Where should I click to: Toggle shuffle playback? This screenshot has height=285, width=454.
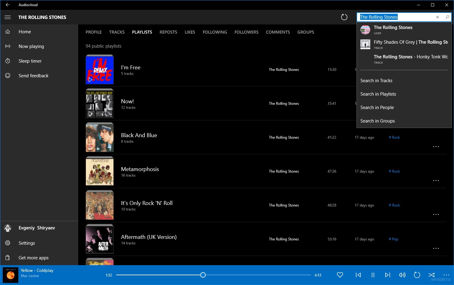tap(431, 275)
